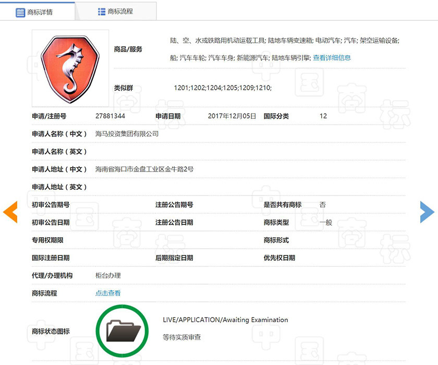This screenshot has height=365, width=438.
Task: Click the LIVE/APPLICATION status indicator
Action: click(226, 320)
